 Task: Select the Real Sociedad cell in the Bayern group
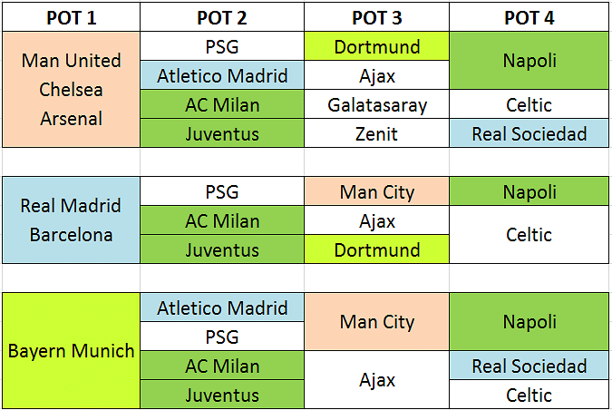point(529,366)
